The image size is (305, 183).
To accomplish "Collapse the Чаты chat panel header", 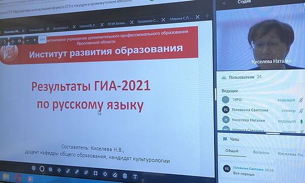I will (x=231, y=139).
